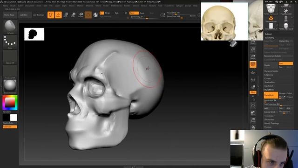Expand the EdgeLoop section
Image resolution: width=298 pixels, height=168 pixels.
(x=269, y=75)
